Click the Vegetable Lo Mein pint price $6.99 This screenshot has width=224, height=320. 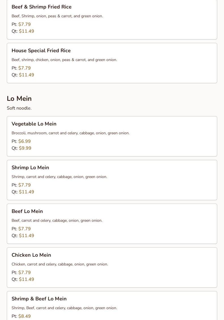(25, 141)
